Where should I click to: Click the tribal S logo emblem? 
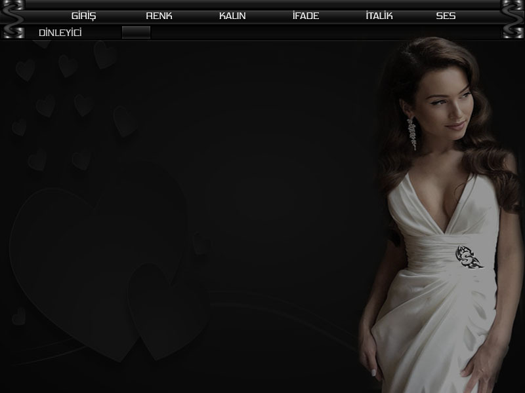click(x=469, y=257)
